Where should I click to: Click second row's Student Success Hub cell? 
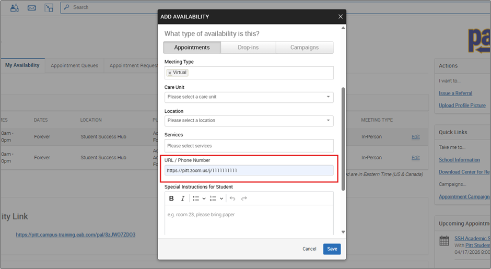103,158
